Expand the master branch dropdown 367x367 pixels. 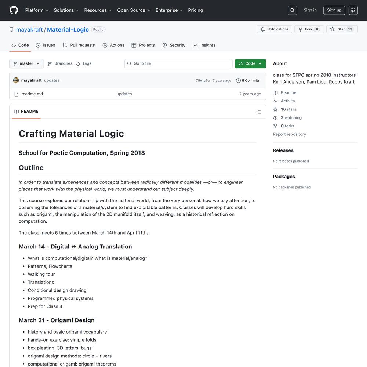(x=26, y=64)
